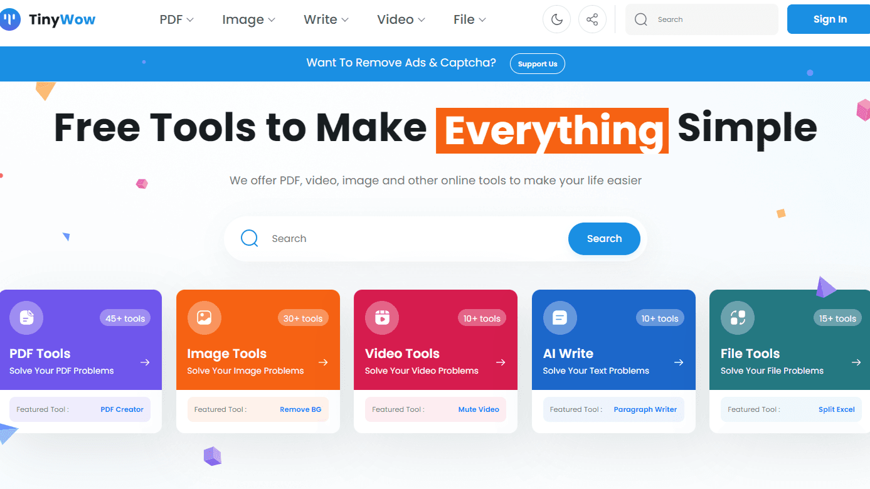Click the Image Tools picture icon
The image size is (870, 489).
[x=204, y=317]
